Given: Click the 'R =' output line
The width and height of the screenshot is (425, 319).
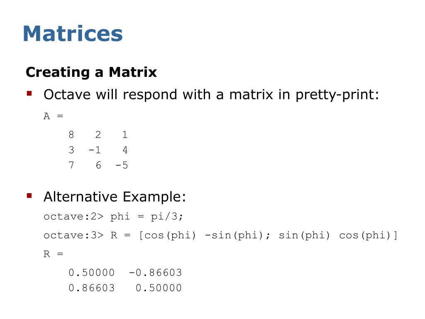Looking at the screenshot, I should (54, 254).
